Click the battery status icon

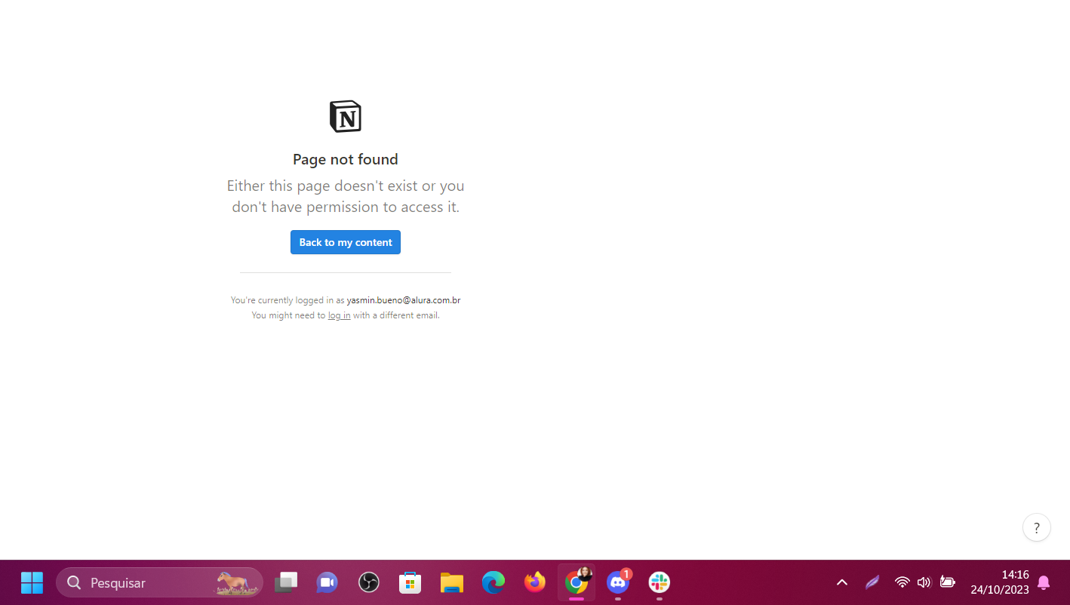[948, 582]
